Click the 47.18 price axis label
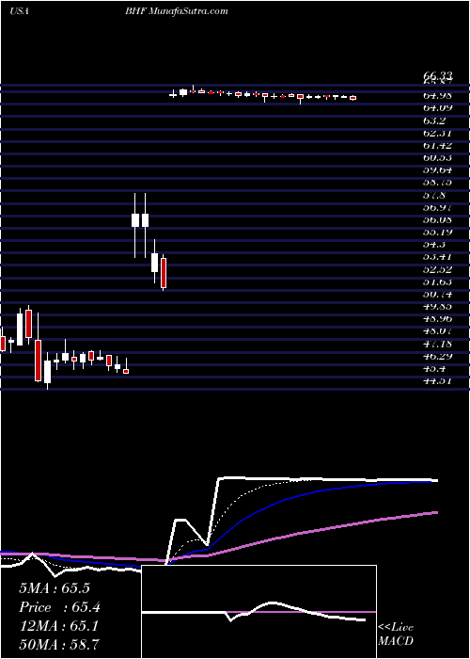Screen dimensions: 470x659 pos(438,345)
